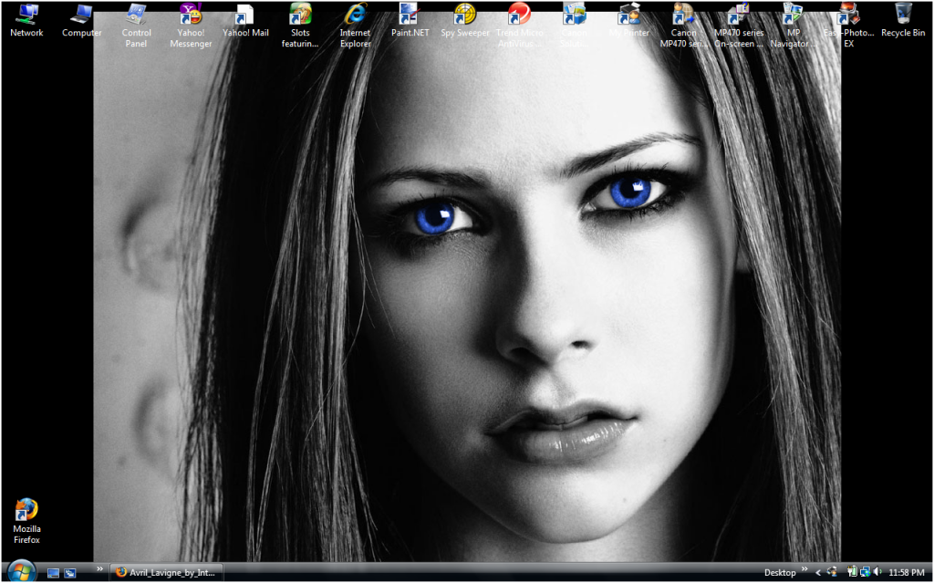Image resolution: width=934 pixels, height=583 pixels.
Task: Click the Avril_Lavigne Firefox taskbar button
Action: click(166, 572)
